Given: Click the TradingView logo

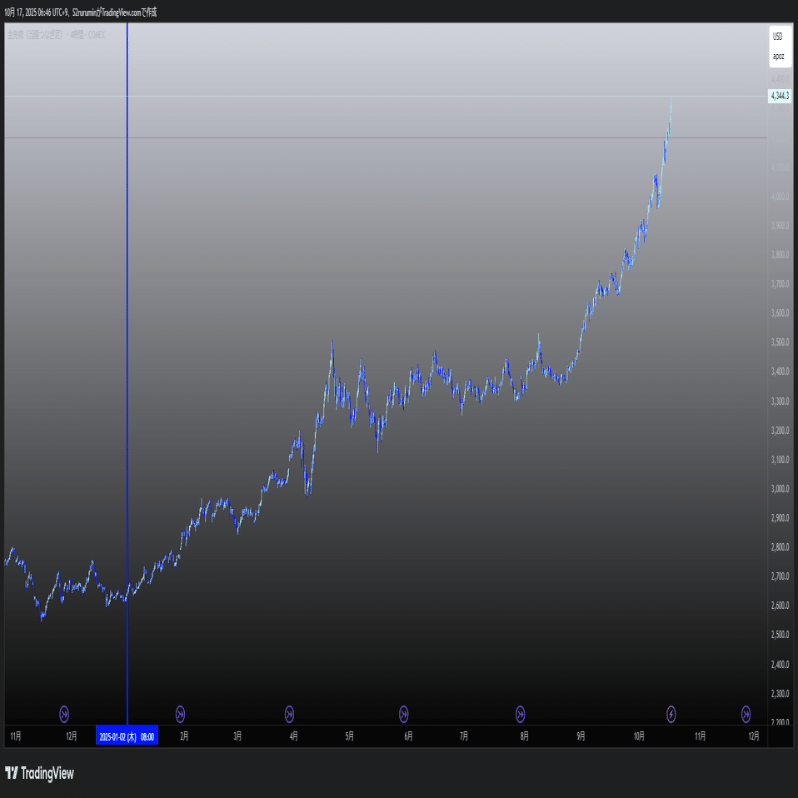Looking at the screenshot, I should (40, 773).
